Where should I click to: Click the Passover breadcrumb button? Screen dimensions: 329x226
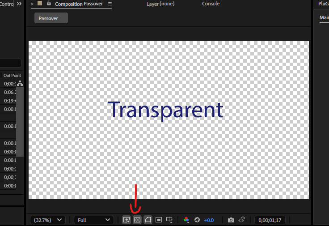pyautogui.click(x=51, y=18)
